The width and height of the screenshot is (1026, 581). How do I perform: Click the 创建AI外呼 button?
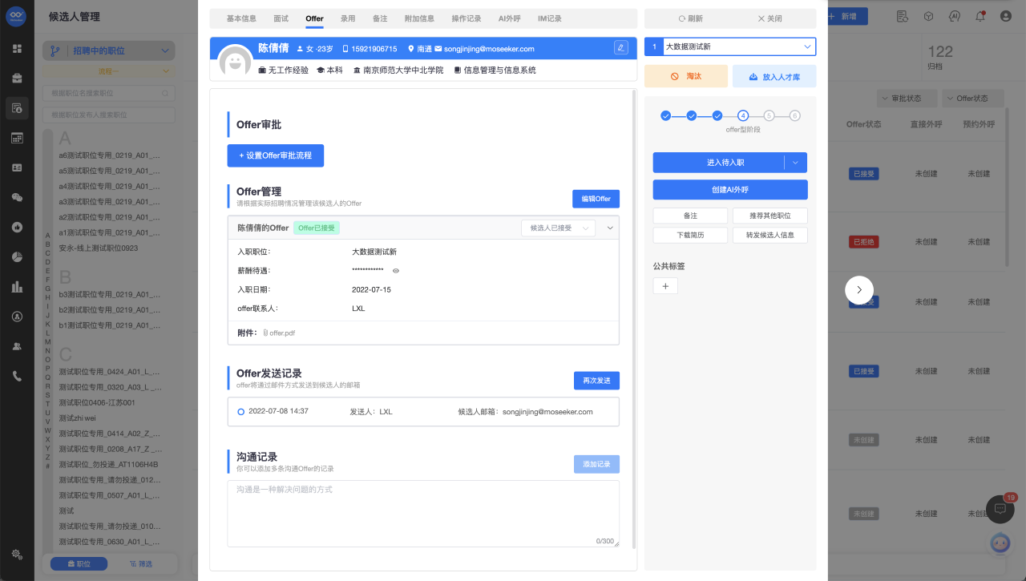730,189
